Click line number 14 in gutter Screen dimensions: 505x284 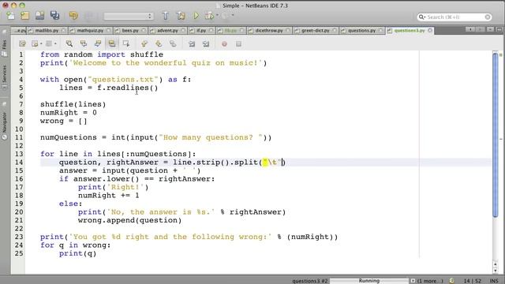tap(19, 163)
